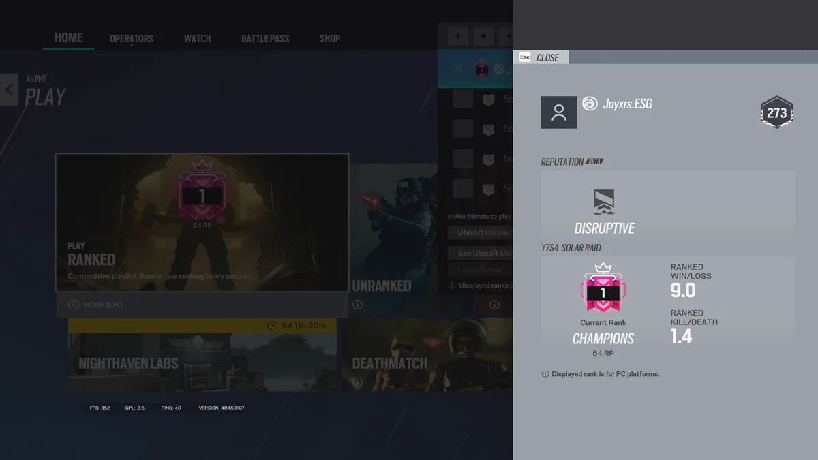Click the Champions rank badge on Ranked card

[202, 189]
